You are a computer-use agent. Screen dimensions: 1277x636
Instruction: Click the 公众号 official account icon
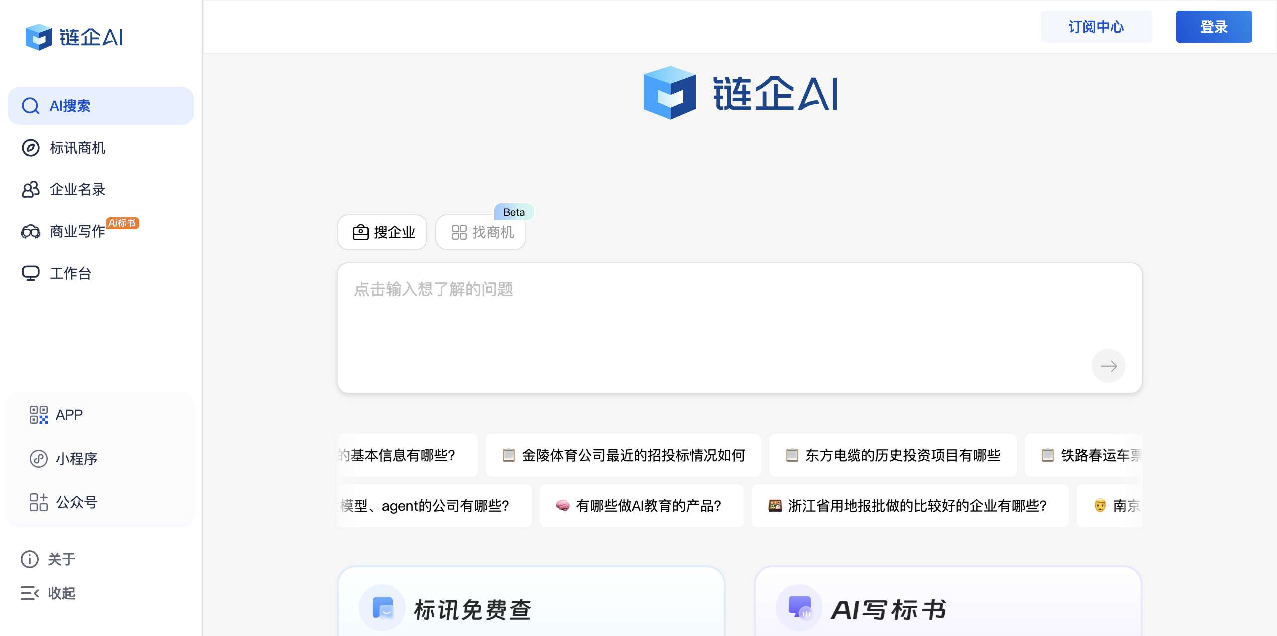click(38, 502)
